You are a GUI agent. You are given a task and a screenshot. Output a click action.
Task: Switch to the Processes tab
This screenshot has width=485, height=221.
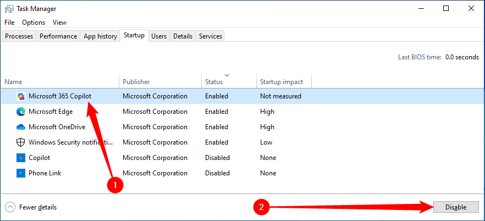coord(19,36)
